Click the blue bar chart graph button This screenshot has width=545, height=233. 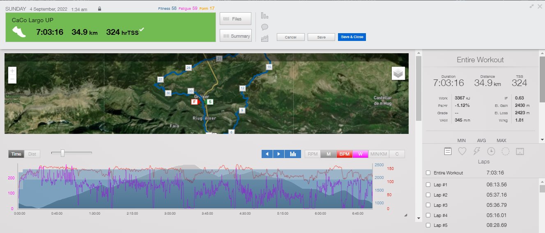(293, 154)
